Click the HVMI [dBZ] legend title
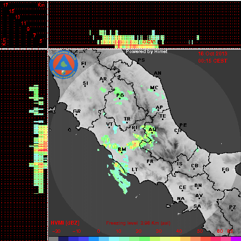The image size is (241, 241). (65, 223)
